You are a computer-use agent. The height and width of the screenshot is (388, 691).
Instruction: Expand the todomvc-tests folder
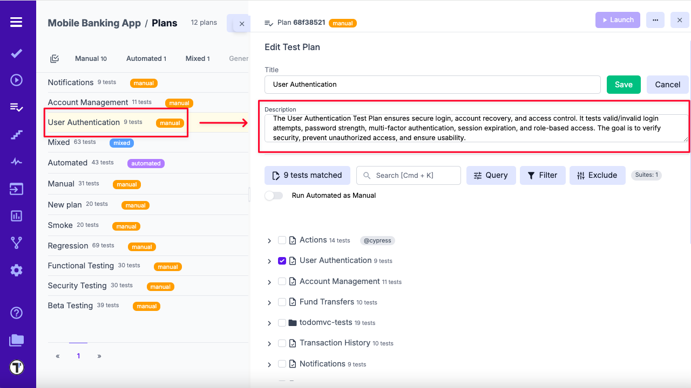click(x=269, y=323)
